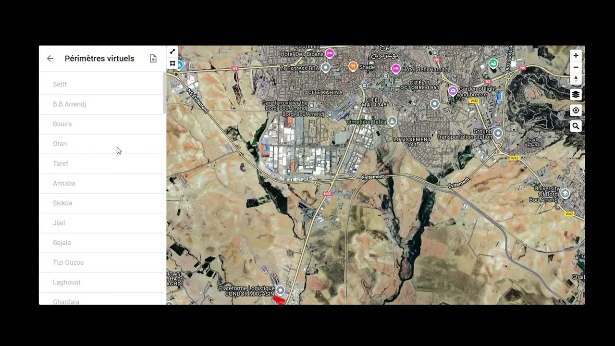The width and height of the screenshot is (615, 346).
Task: Open the map layers switcher
Action: (x=576, y=94)
